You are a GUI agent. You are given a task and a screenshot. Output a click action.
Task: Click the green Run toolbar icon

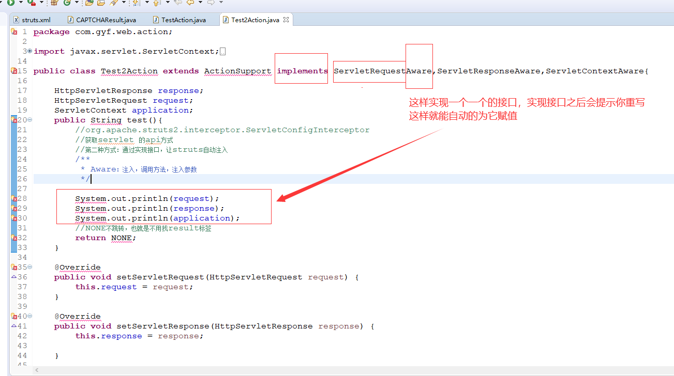click(x=10, y=3)
